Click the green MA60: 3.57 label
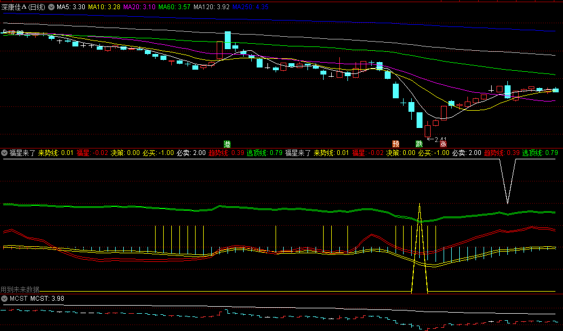 coord(174,7)
